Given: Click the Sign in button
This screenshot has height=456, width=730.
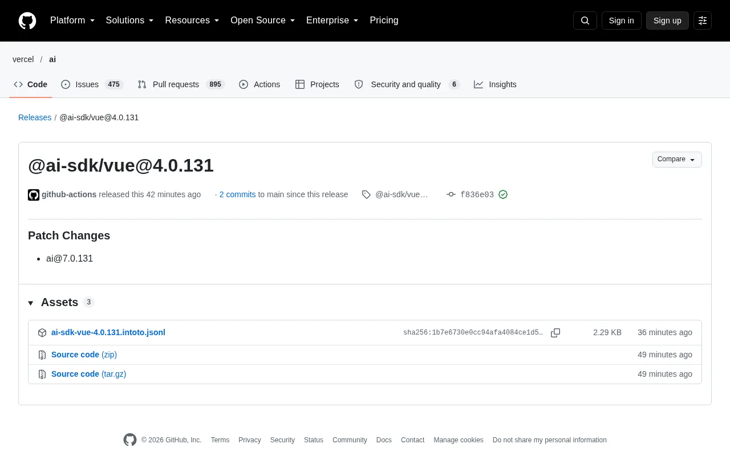Looking at the screenshot, I should (x=622, y=21).
